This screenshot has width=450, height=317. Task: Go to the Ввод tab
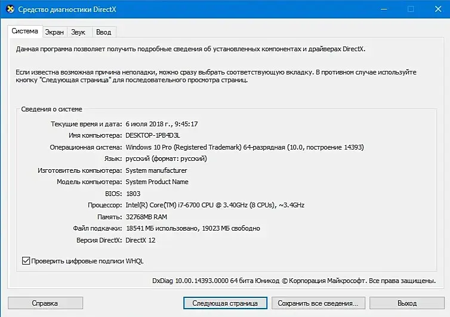click(x=103, y=32)
